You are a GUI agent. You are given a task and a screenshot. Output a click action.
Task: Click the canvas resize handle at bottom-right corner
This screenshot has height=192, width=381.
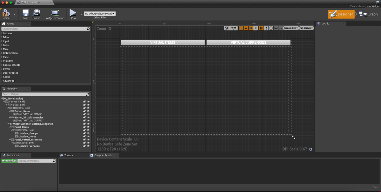(294, 137)
